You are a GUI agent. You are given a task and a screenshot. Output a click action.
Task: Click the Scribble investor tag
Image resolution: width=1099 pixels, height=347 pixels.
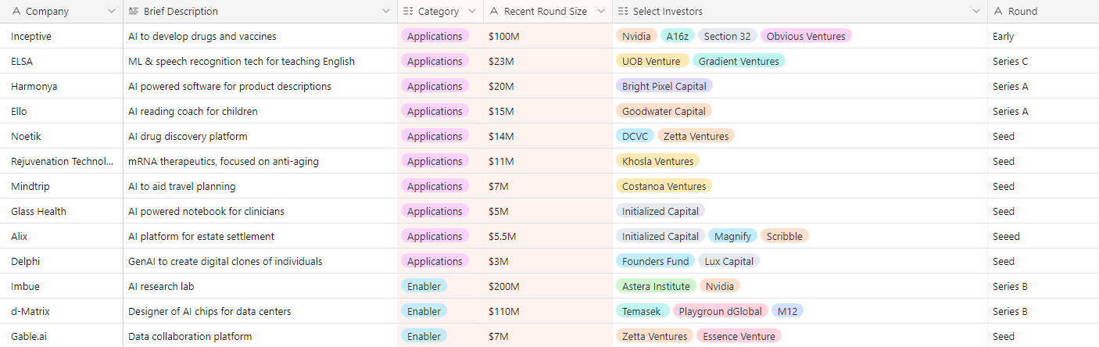click(x=784, y=236)
